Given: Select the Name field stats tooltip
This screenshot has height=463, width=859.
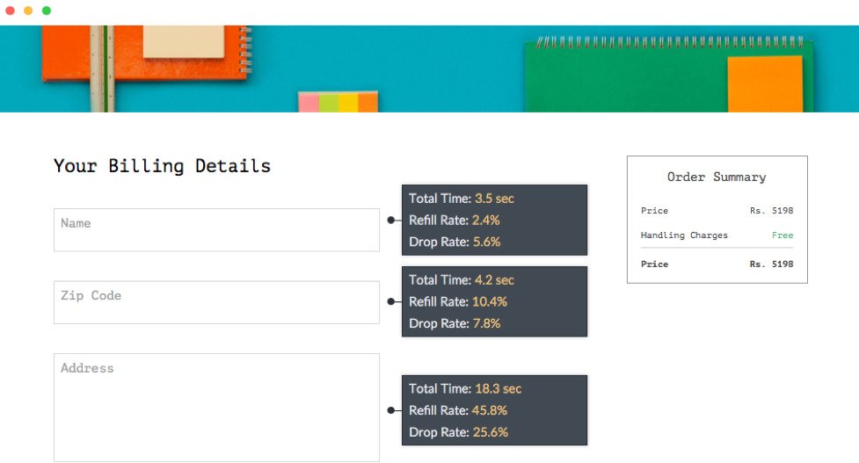Looking at the screenshot, I should click(x=494, y=220).
